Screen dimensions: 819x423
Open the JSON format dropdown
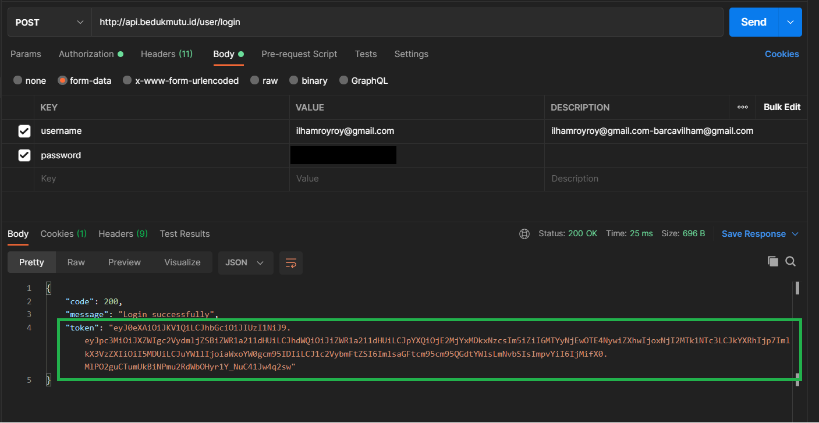tap(245, 263)
